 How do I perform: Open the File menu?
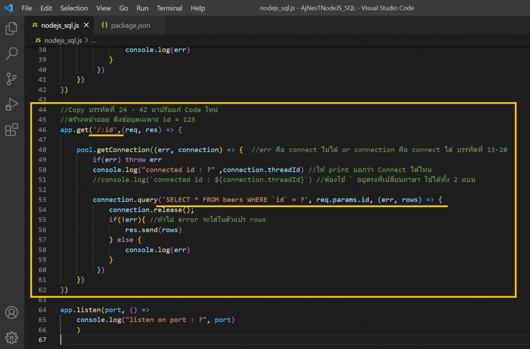click(27, 8)
